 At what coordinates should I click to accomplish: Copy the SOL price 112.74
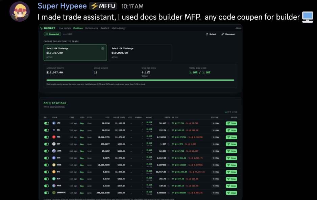click(x=168, y=130)
